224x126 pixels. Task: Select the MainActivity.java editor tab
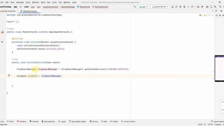coord(30,11)
